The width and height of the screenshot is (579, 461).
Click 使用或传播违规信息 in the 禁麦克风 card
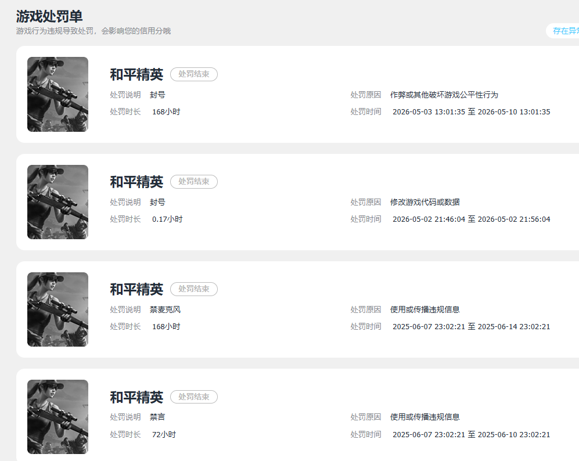[x=425, y=309]
